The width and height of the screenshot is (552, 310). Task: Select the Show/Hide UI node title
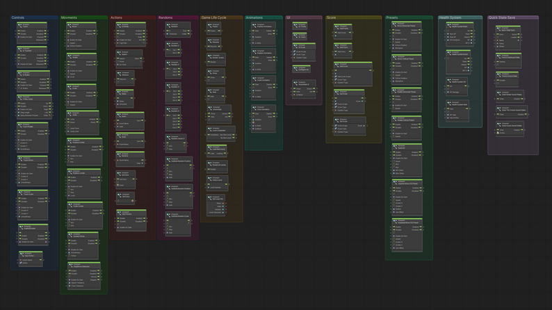click(x=303, y=84)
